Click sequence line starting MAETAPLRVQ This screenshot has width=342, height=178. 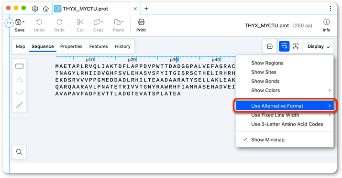coord(145,66)
